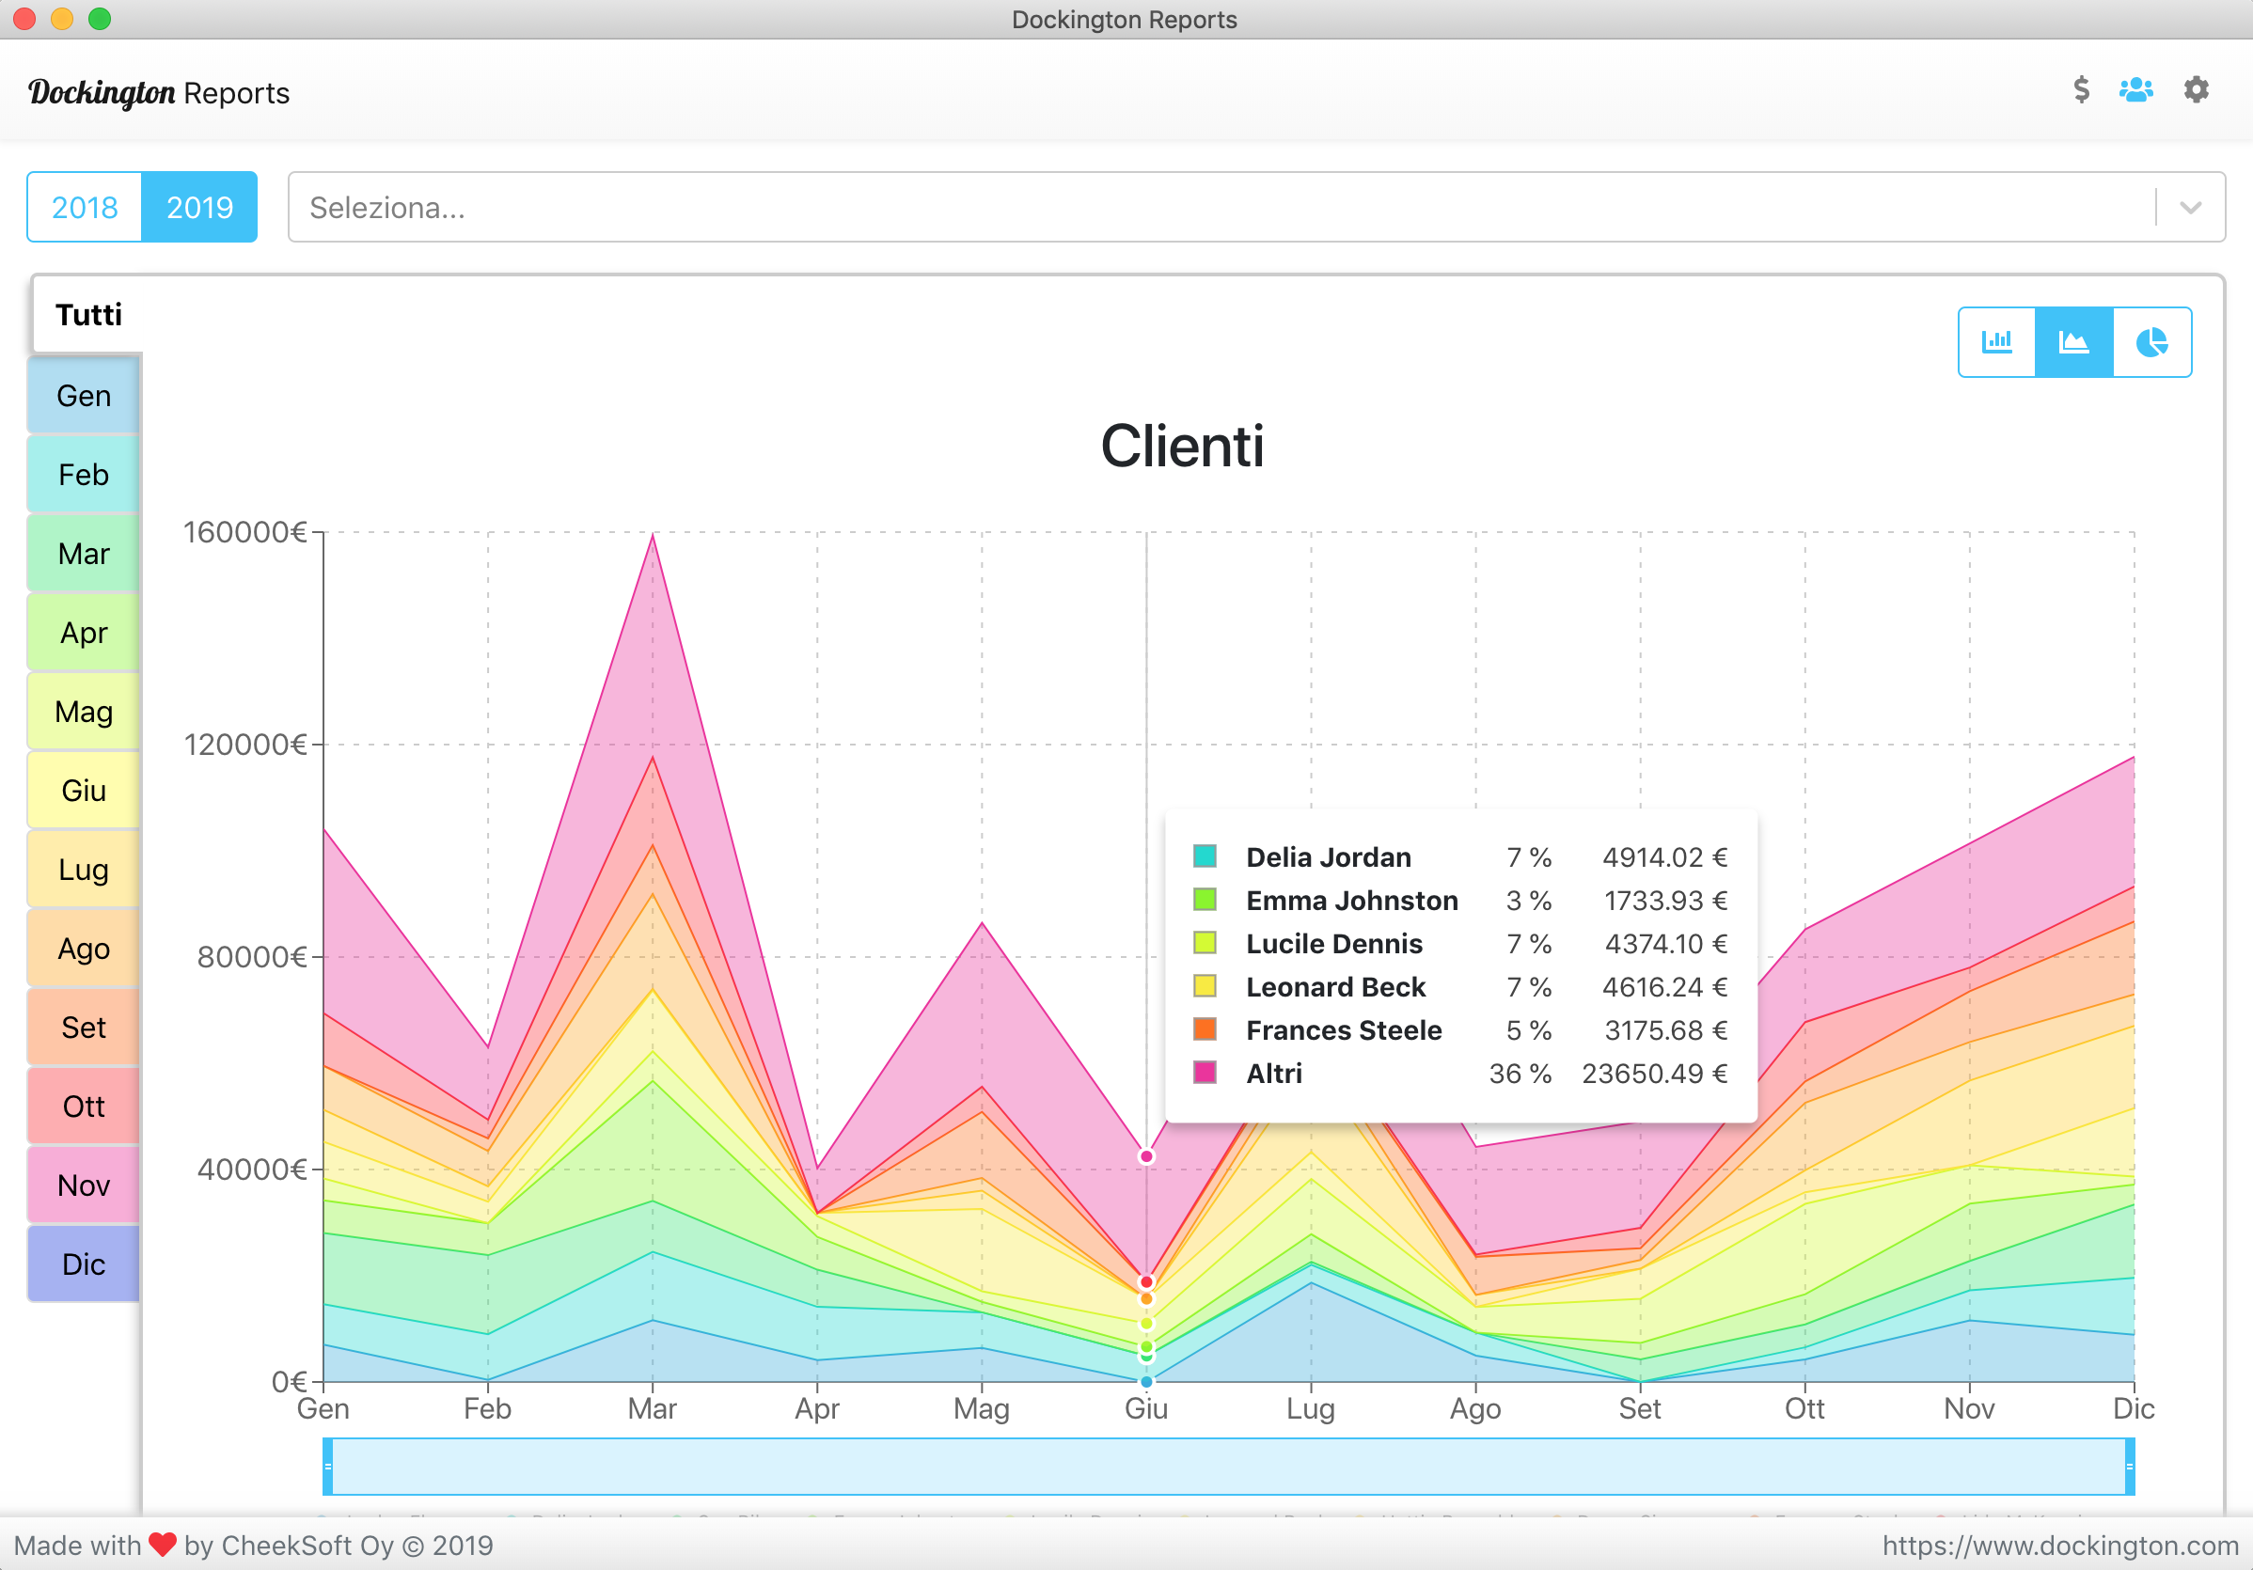Click the Altri pink tooltip swatch
The height and width of the screenshot is (1570, 2253).
tap(1205, 1073)
